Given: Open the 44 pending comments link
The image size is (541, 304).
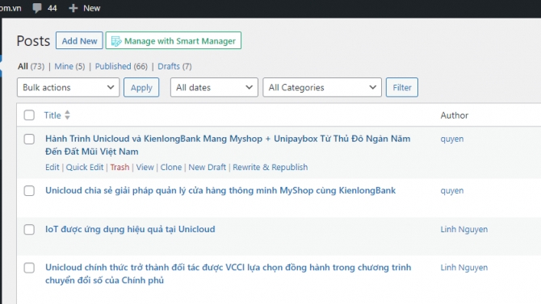Looking at the screenshot, I should pos(45,8).
